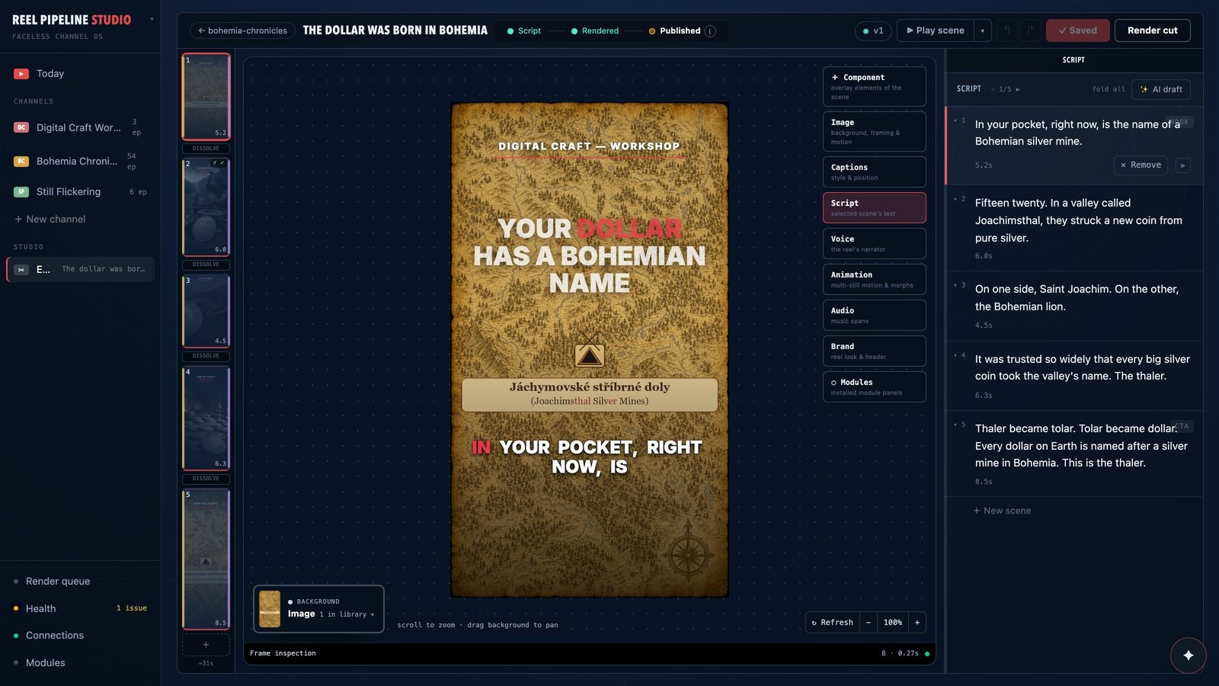Image resolution: width=1219 pixels, height=686 pixels.
Task: Add a scene with the filmstrip plus button
Action: pos(206,645)
